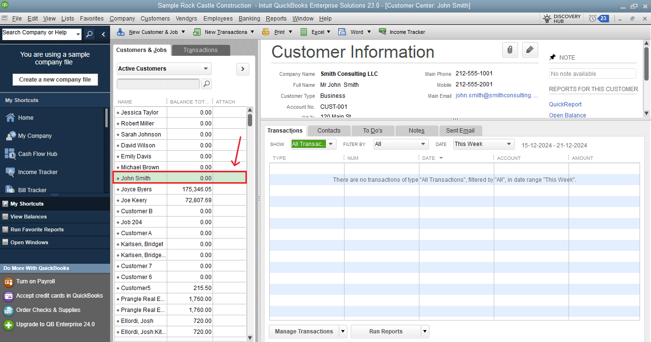Click the john.smith@smithconsulting email link
Viewport: 651px width, 342px height.
point(497,95)
